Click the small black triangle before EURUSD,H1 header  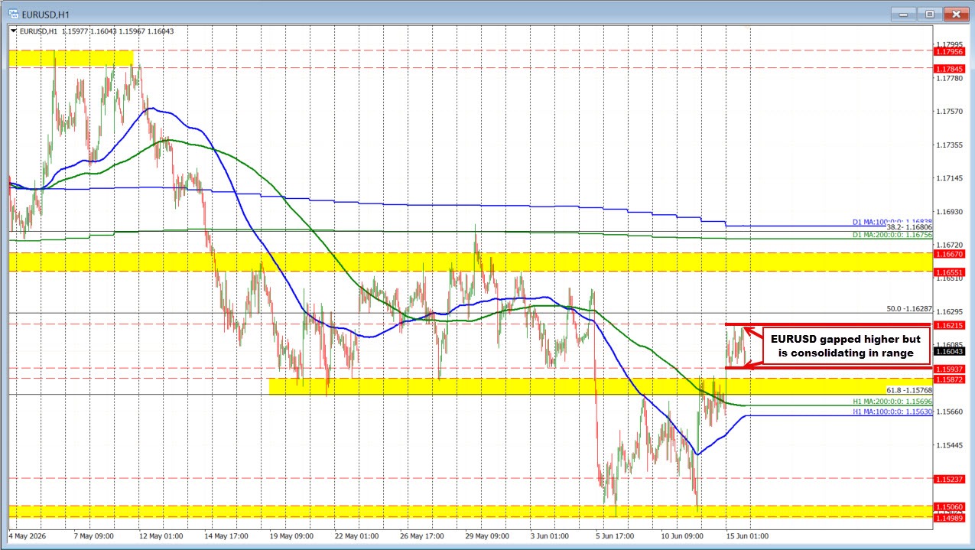[x=12, y=31]
